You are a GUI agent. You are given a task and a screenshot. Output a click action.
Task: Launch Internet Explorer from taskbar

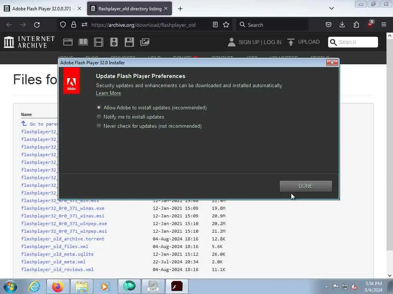click(x=34, y=286)
